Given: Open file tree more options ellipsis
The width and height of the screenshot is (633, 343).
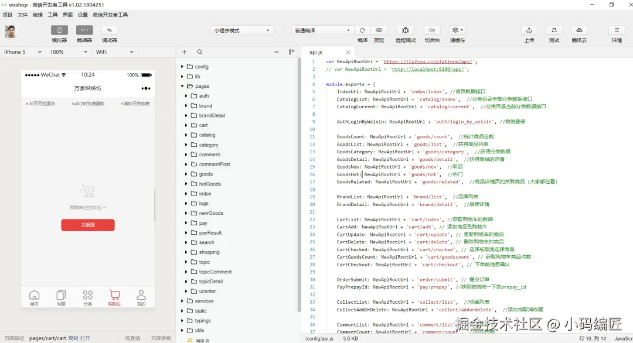Looking at the screenshot, I should [x=276, y=52].
